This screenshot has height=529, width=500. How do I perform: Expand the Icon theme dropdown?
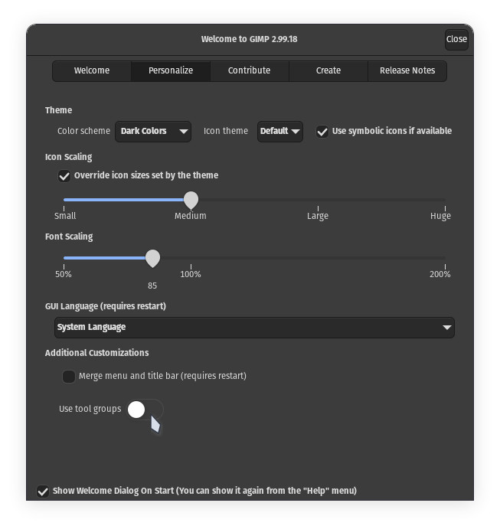(280, 131)
